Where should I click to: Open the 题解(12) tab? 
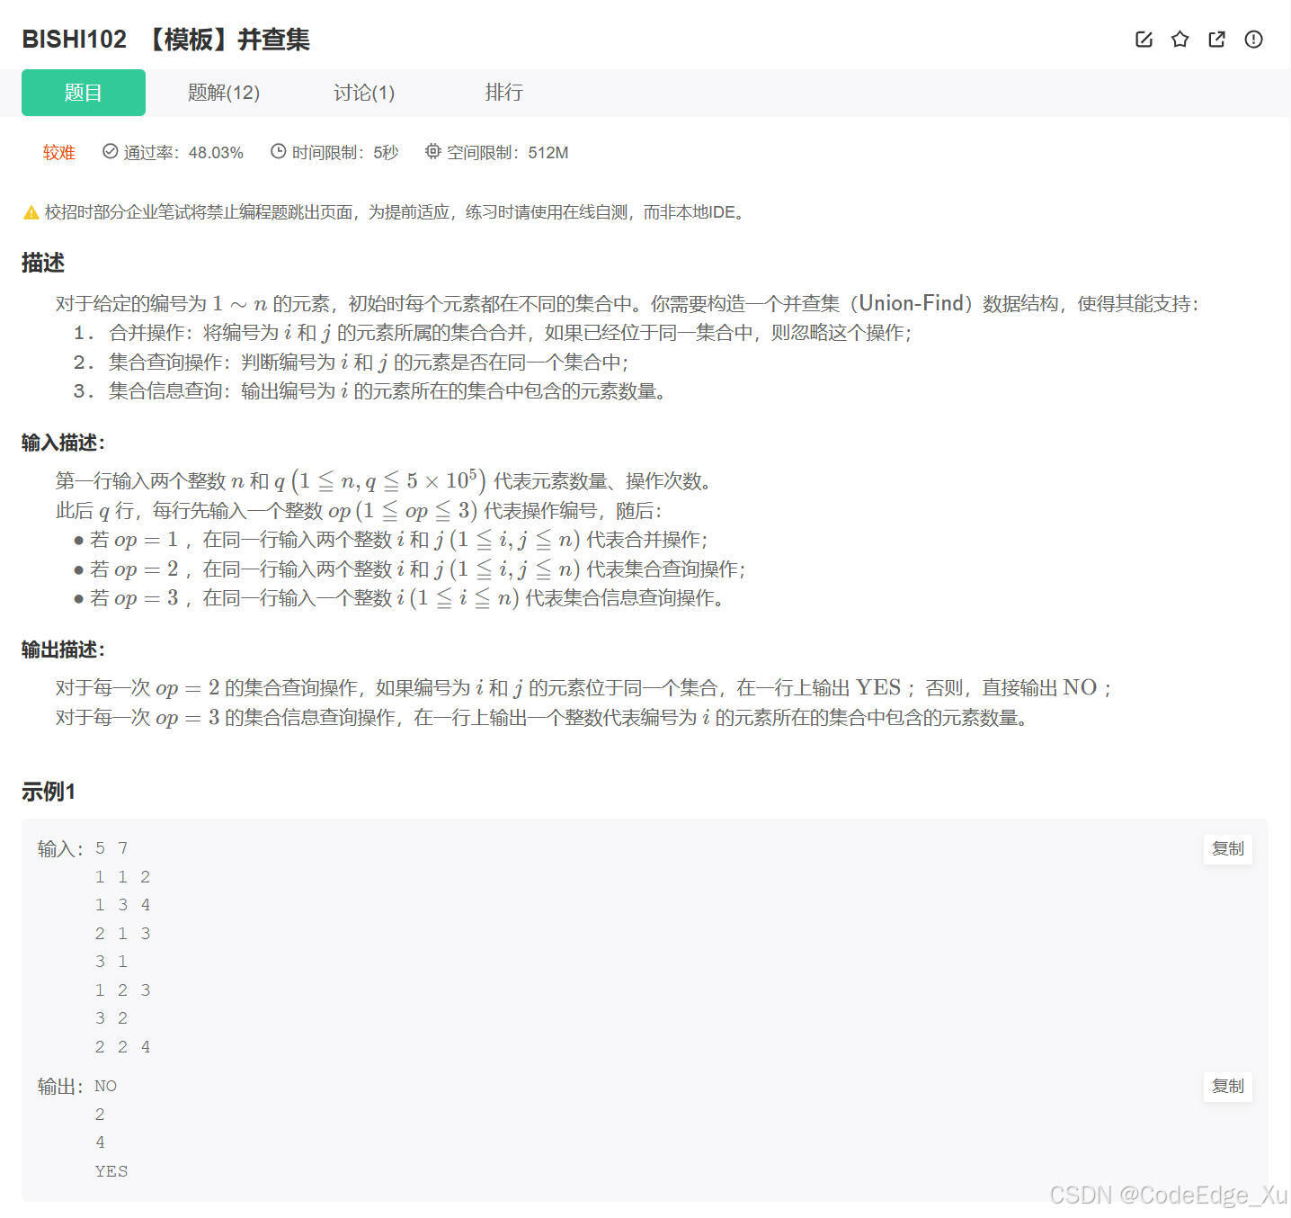[x=223, y=93]
